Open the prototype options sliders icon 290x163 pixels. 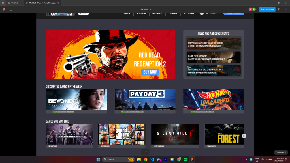[x=279, y=9]
